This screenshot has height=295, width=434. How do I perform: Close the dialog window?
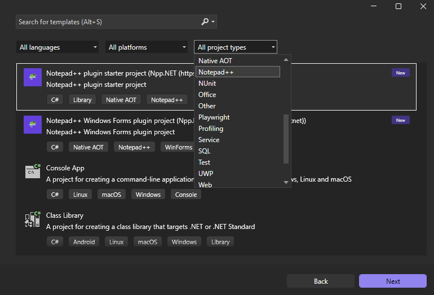coord(423,6)
